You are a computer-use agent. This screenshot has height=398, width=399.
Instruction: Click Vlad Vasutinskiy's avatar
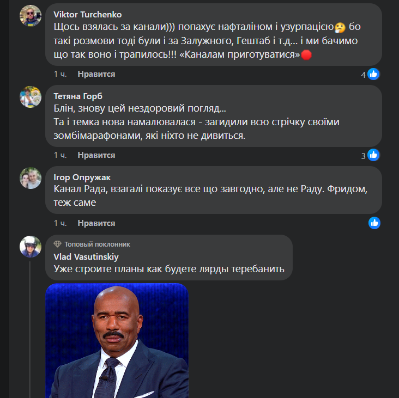(x=31, y=246)
